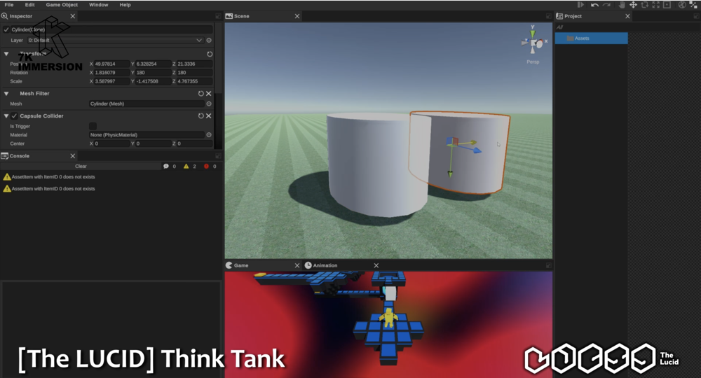Enable the Is Trigger checkbox

pos(93,126)
